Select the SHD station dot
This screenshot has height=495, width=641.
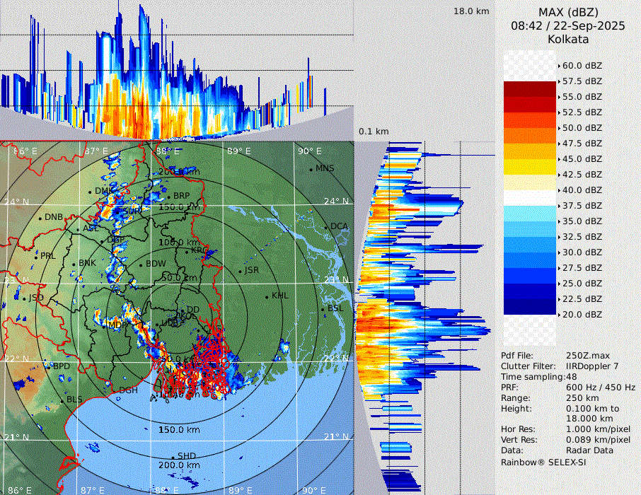pos(173,456)
